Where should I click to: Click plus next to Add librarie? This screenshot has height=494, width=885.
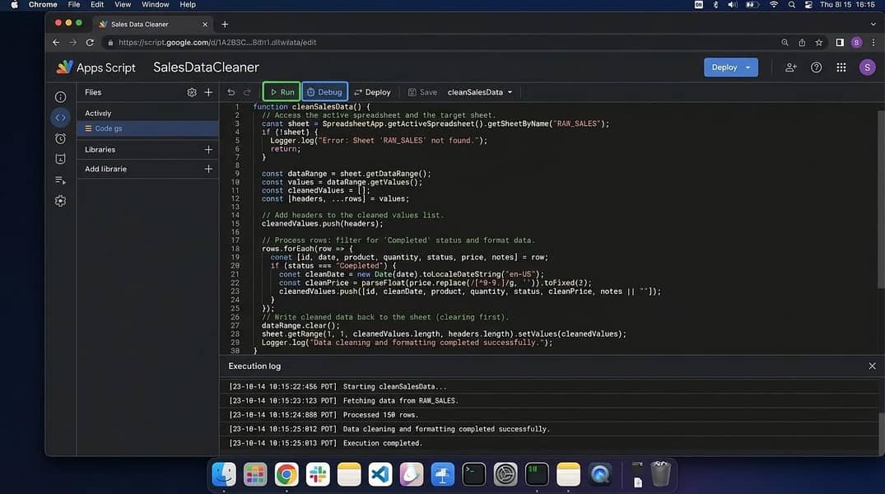coord(208,169)
